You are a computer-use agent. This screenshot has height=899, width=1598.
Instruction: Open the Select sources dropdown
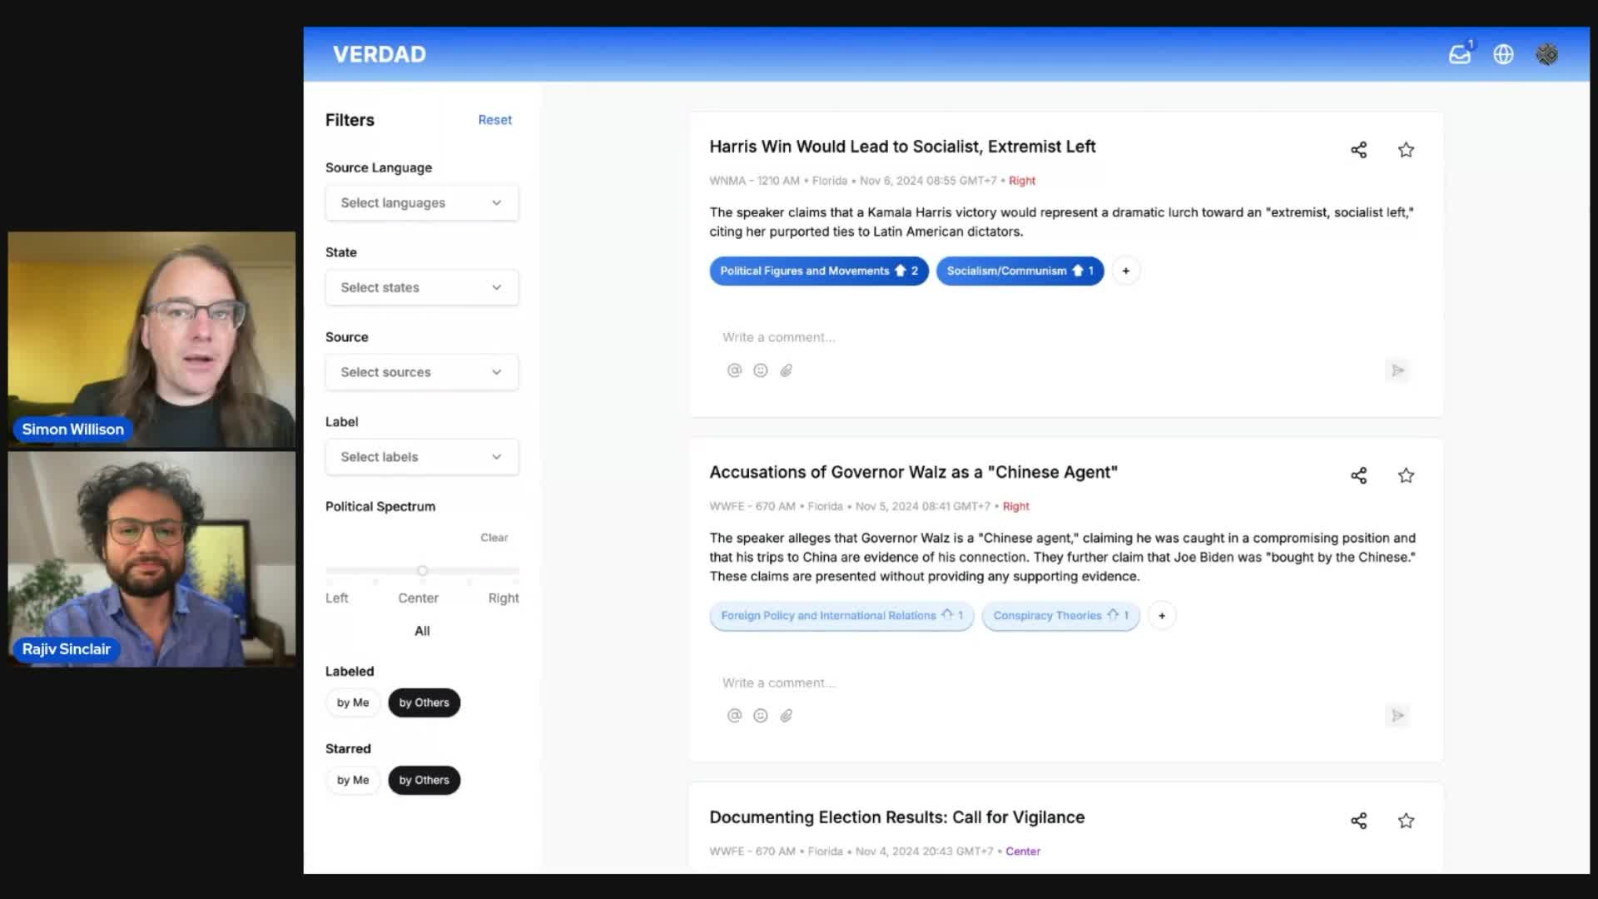point(422,372)
